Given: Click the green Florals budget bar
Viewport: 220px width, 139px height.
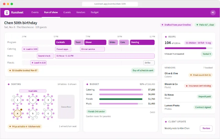Looking at the screenshot, I should (121, 99).
